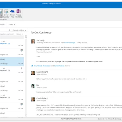The image size is (122, 122).
Task: Select the highlighted workshop conversation in list
Action: [x=12, y=62]
